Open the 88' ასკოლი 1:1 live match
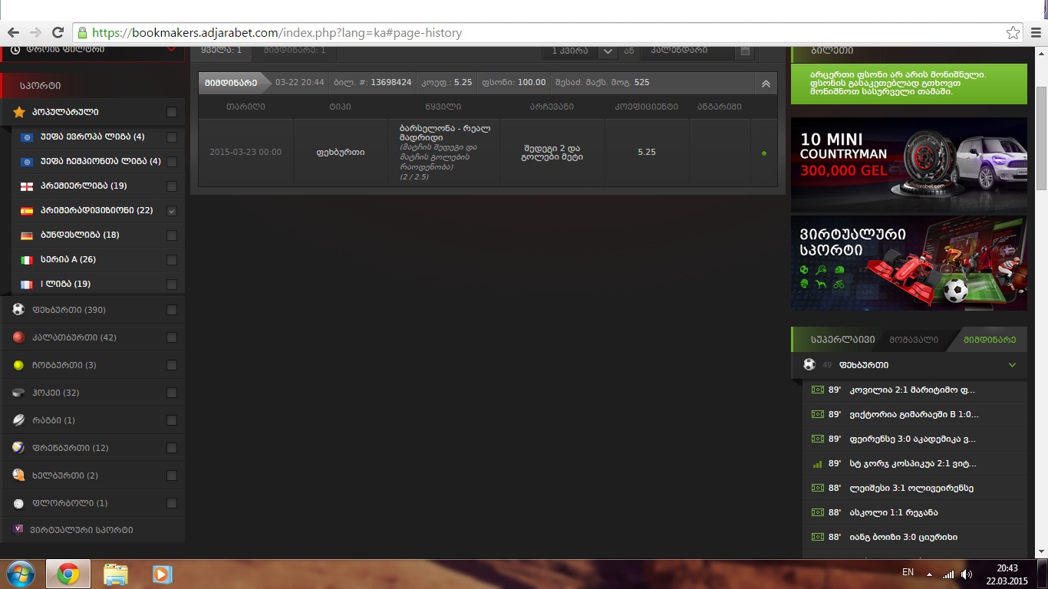Screen dimensions: 1048x589 tap(915, 512)
